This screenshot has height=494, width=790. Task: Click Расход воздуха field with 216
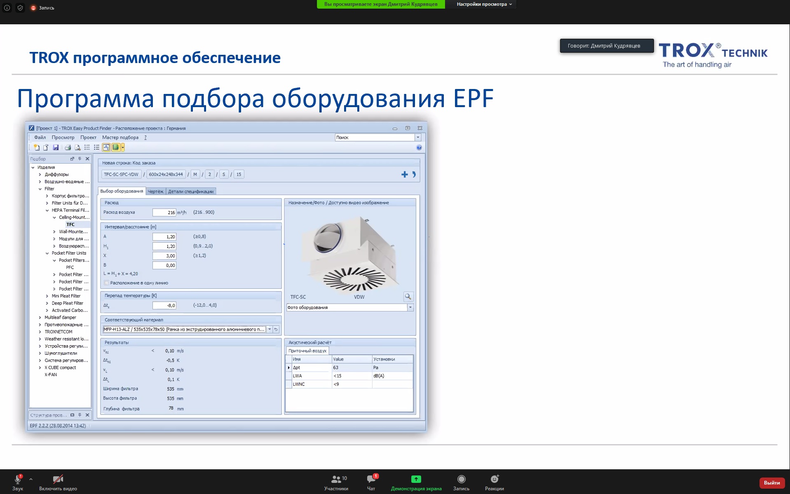tap(164, 213)
